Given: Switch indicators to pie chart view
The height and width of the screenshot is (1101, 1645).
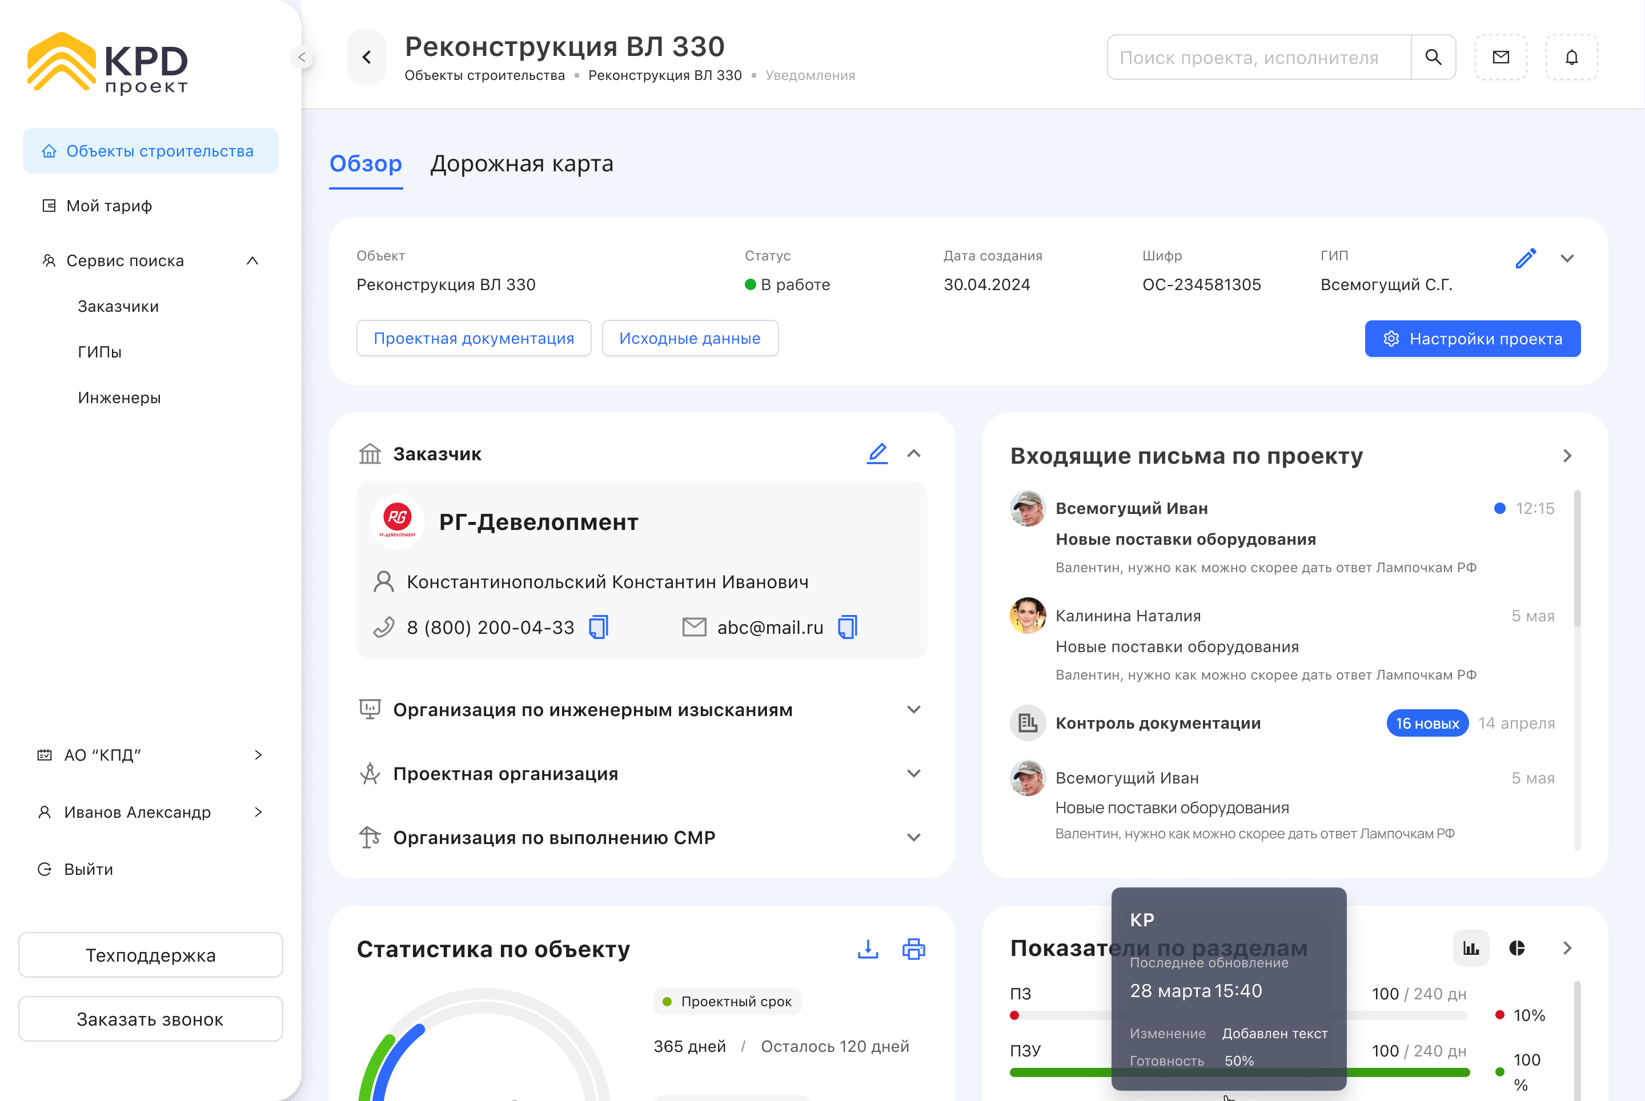Looking at the screenshot, I should (1517, 948).
